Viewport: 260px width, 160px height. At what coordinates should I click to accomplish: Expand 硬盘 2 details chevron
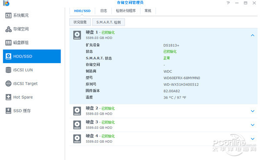253,111
